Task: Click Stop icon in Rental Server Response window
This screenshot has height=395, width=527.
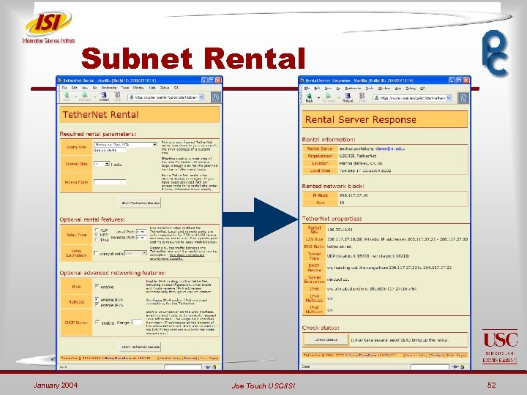Action: [362, 97]
